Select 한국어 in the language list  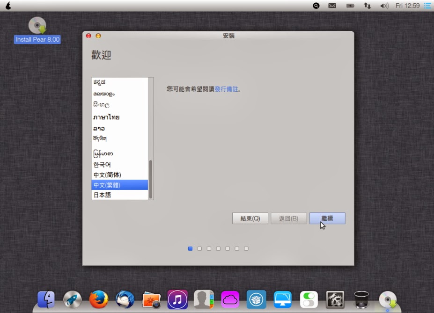pos(119,165)
